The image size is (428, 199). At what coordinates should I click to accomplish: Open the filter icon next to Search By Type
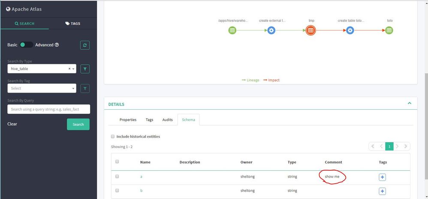coord(85,69)
